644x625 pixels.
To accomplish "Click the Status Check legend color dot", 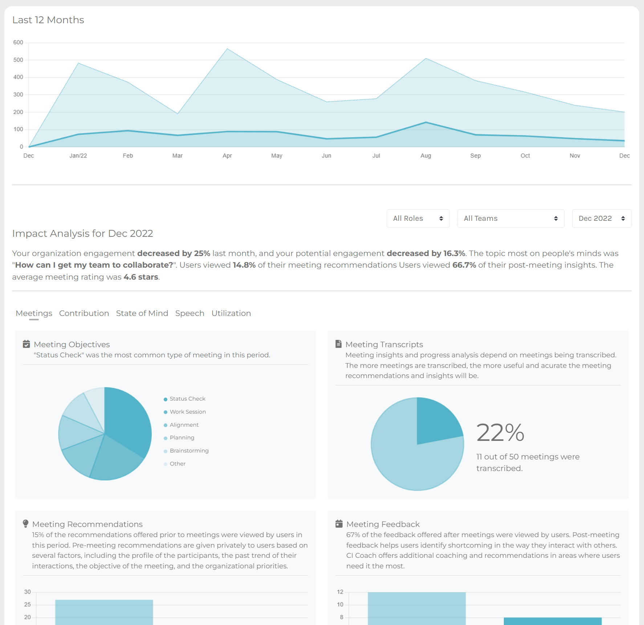I will click(166, 399).
